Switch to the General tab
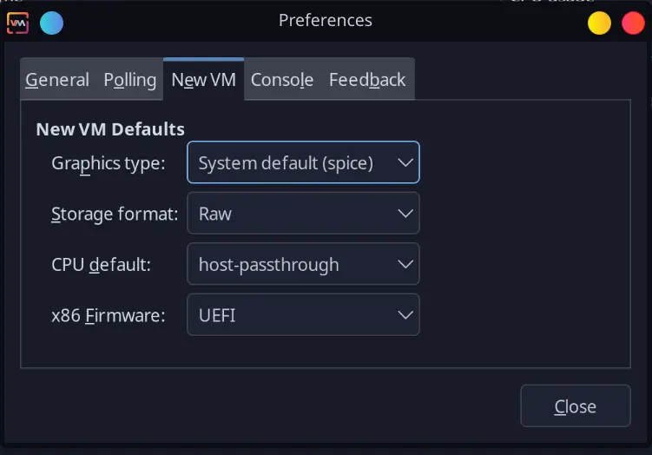This screenshot has width=652, height=455. point(57,80)
